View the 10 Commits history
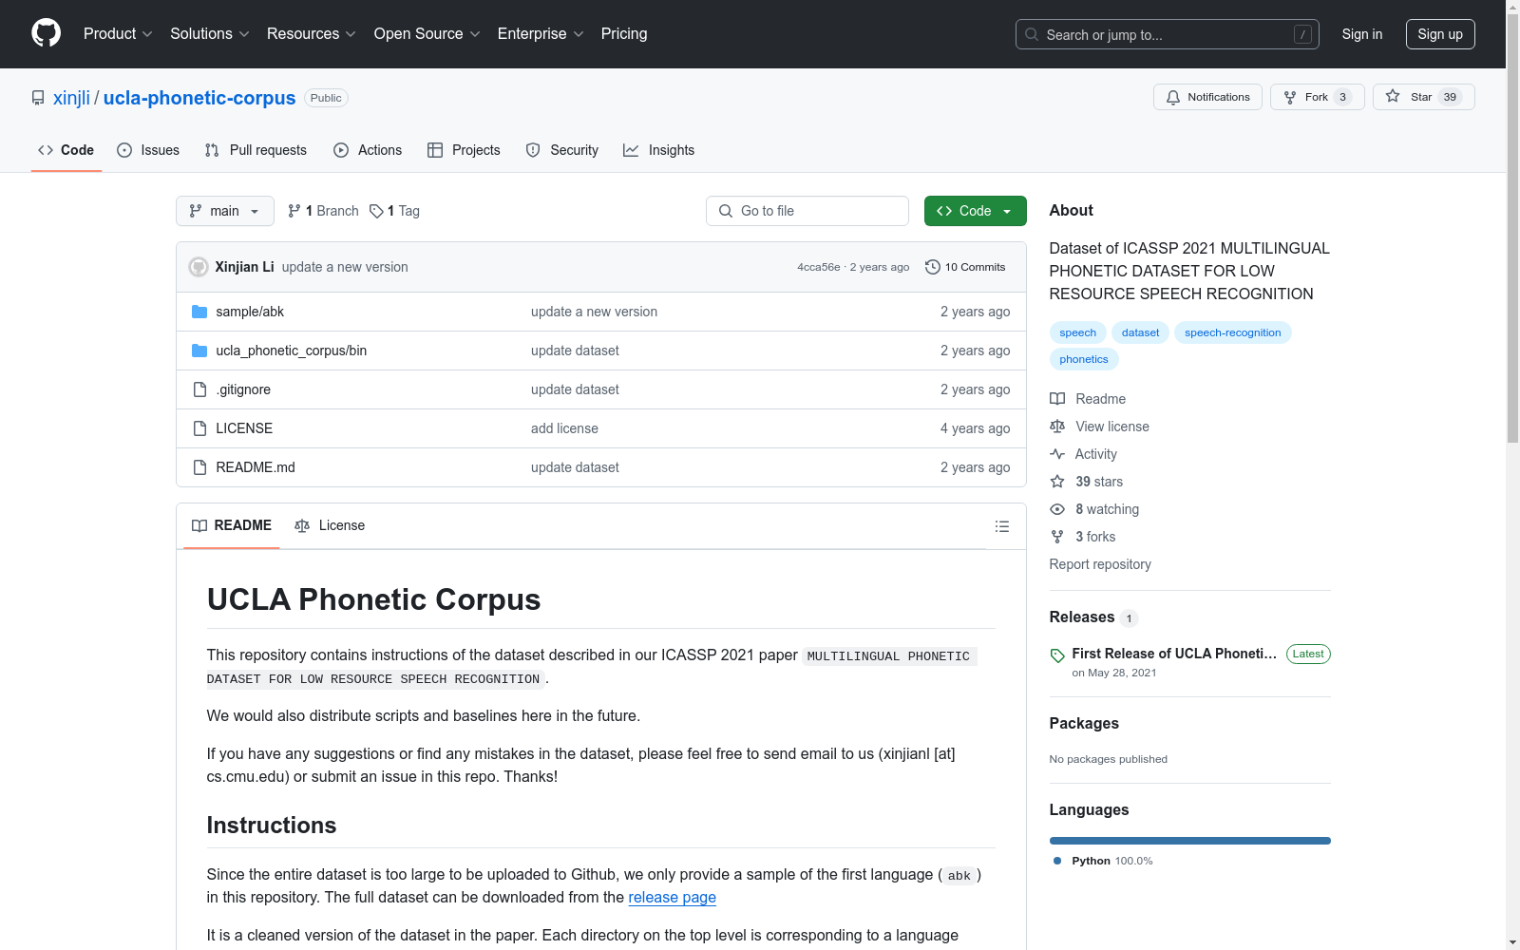Screen dimensions: 1520x950 click(x=965, y=267)
